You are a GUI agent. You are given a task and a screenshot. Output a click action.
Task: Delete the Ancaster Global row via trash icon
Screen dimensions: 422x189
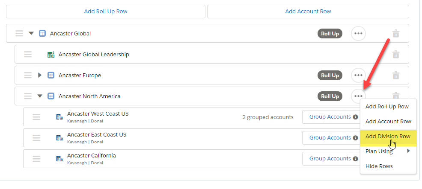[x=395, y=34]
